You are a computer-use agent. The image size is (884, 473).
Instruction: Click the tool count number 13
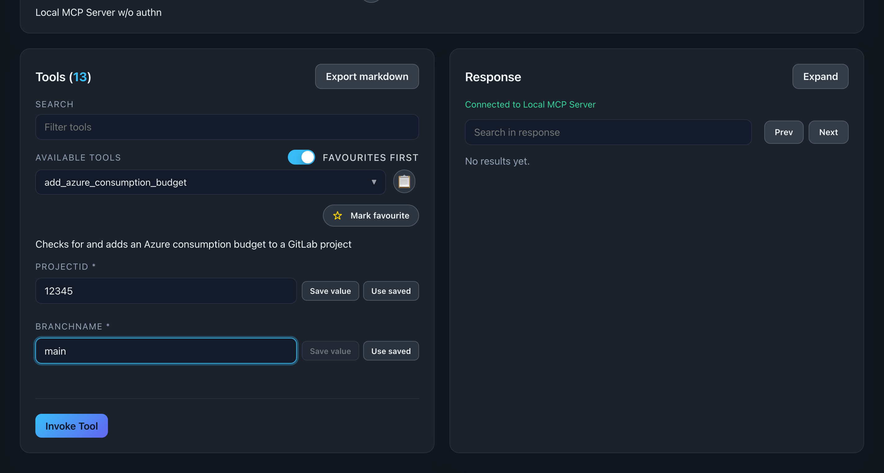tap(80, 77)
